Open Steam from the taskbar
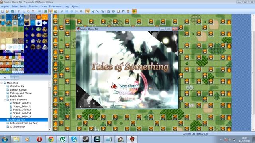Viewport: 255px width, 143px height. point(86,139)
